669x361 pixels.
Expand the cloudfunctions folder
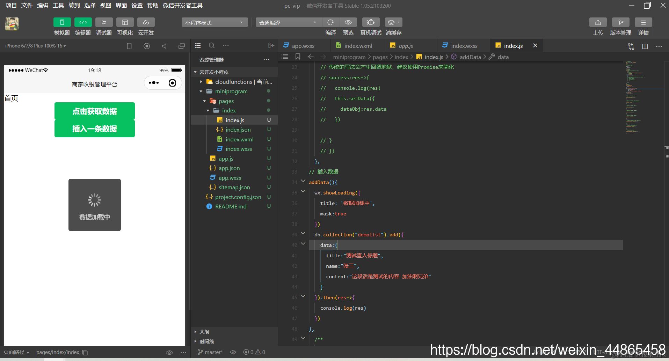(x=201, y=82)
